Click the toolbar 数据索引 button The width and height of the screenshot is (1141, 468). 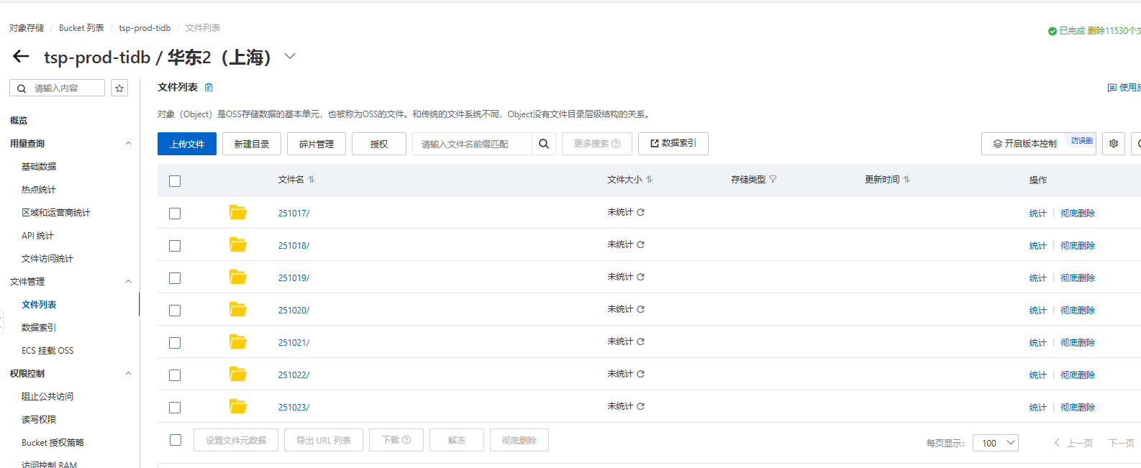pos(673,144)
